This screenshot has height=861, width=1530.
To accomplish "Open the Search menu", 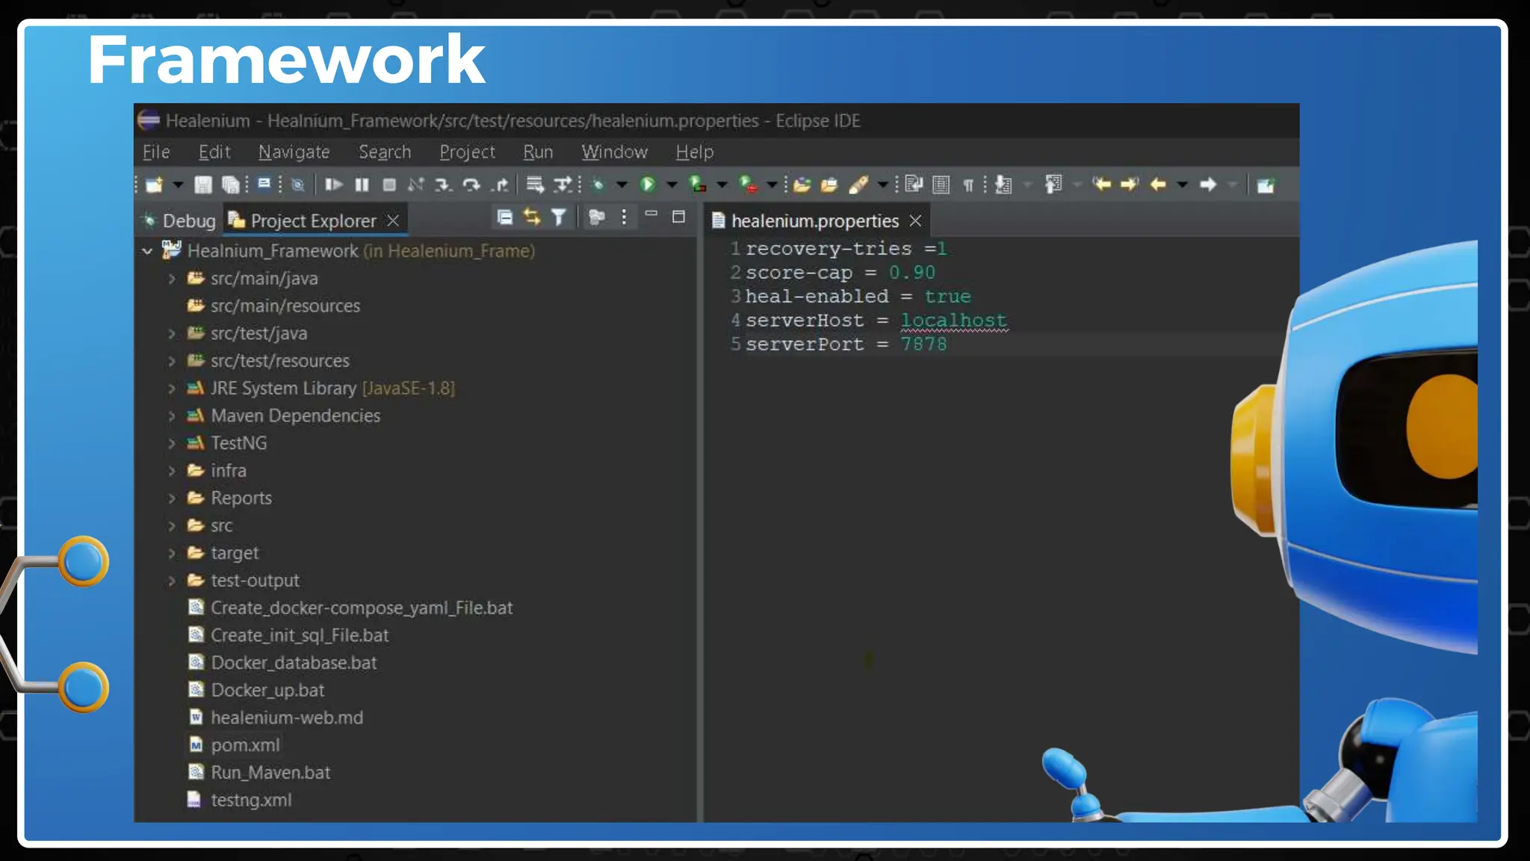I will pos(385,152).
